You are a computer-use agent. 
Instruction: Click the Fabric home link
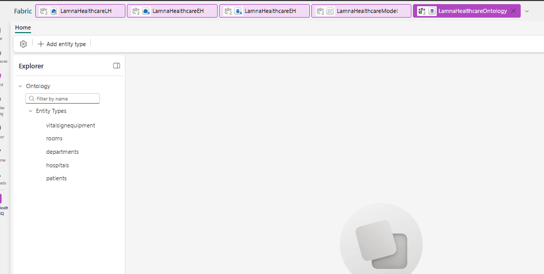click(x=23, y=11)
